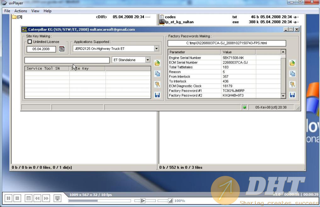Click the generate keys icon in Factory Passwords Making
This screenshot has height=207, width=320.
pyautogui.click(x=292, y=84)
